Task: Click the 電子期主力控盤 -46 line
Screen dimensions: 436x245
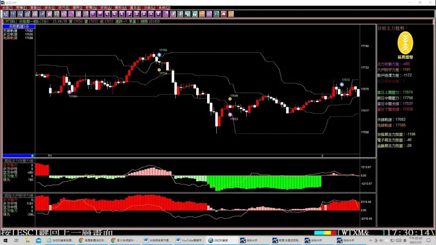Action: pyautogui.click(x=394, y=140)
